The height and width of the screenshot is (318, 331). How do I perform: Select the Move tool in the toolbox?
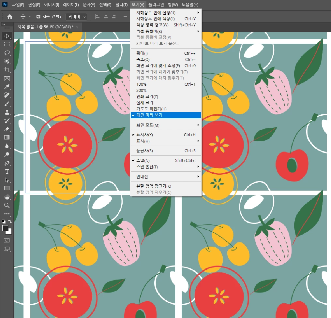[x=7, y=36]
